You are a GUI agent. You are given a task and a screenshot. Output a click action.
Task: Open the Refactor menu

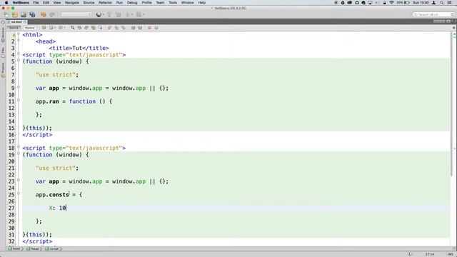click(x=105, y=3)
